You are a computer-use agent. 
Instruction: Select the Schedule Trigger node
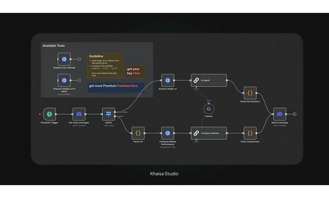[x=49, y=114]
